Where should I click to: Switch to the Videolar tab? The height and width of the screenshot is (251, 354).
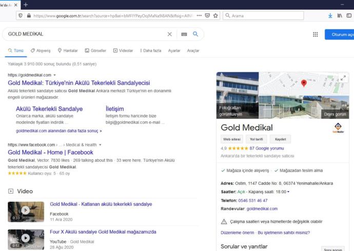[x=123, y=51]
